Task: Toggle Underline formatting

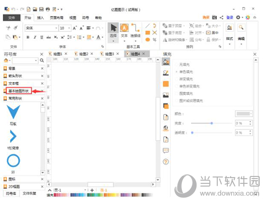Action: pos(42,37)
